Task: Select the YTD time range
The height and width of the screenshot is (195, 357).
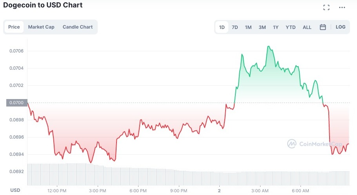Action: (x=291, y=27)
